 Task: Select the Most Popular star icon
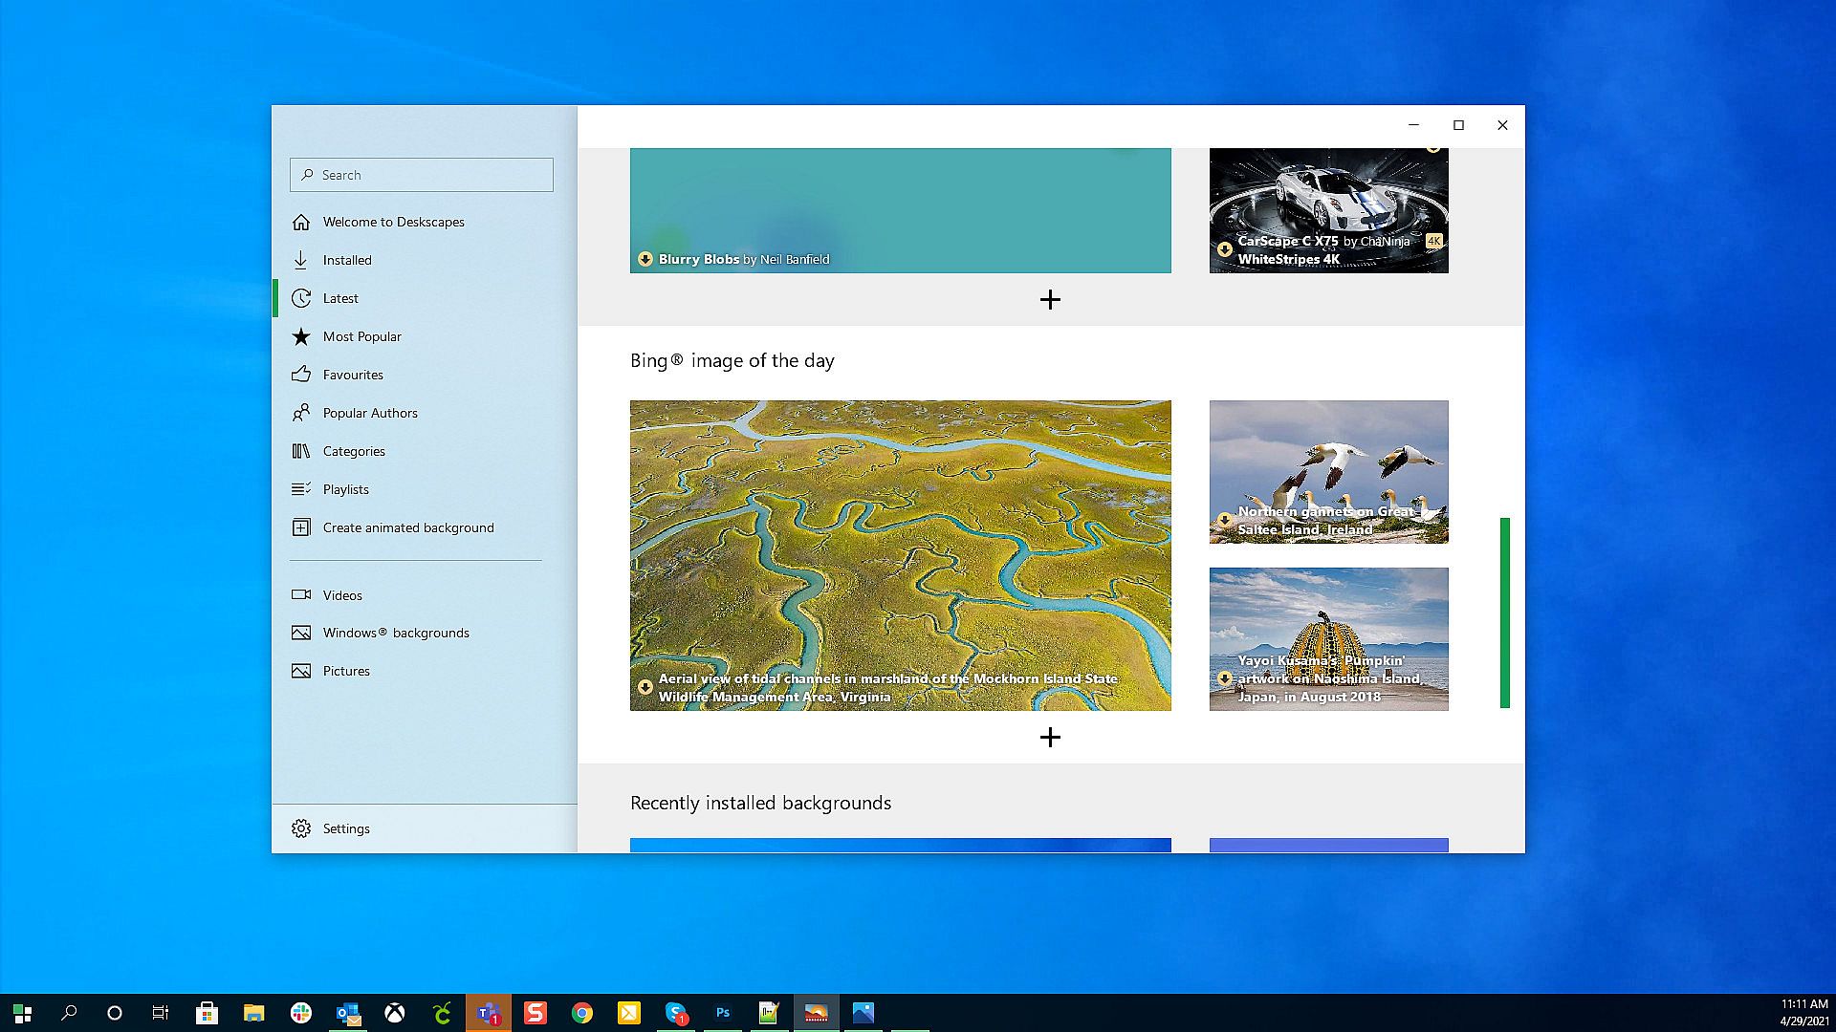pyautogui.click(x=301, y=336)
